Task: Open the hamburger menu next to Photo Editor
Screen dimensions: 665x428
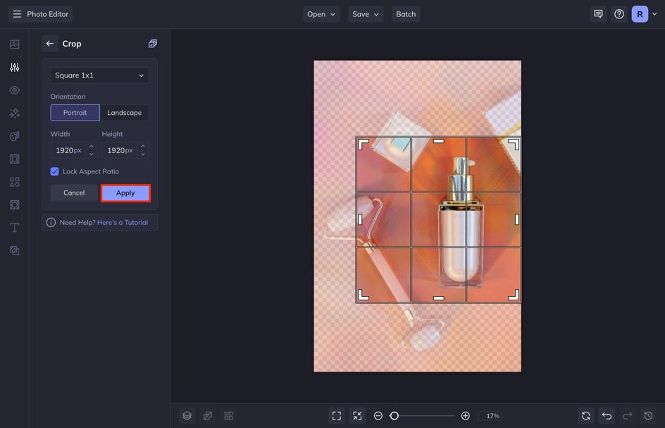Action: [17, 14]
